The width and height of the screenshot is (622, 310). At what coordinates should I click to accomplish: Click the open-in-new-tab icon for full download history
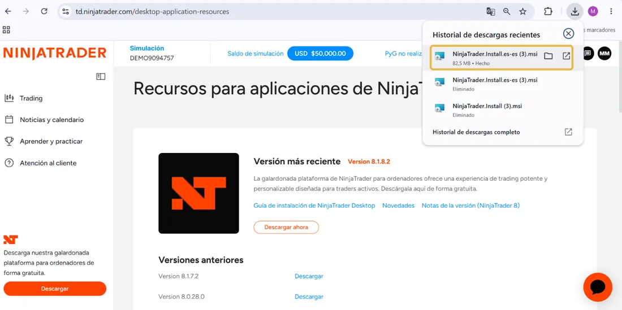point(568,132)
